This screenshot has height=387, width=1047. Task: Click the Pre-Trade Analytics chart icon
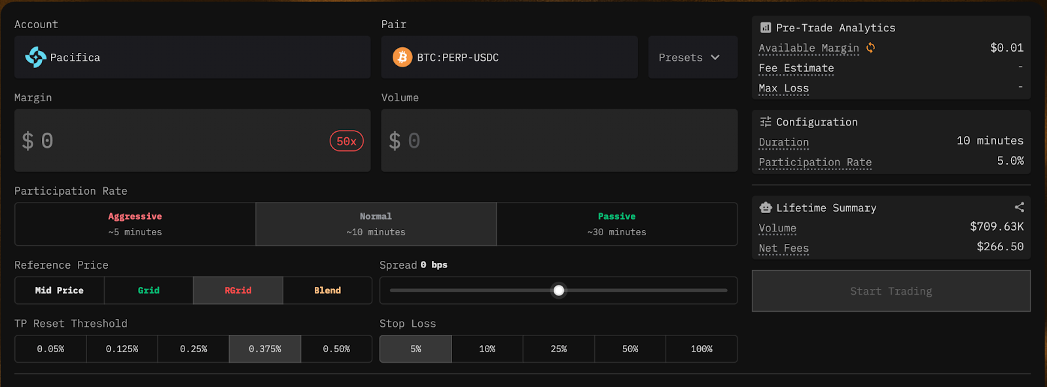(765, 28)
